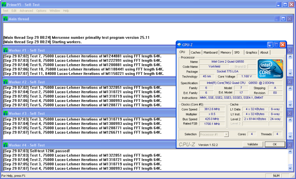
Task: Minimize the Main thread child window
Action: pyautogui.click(x=277, y=19)
